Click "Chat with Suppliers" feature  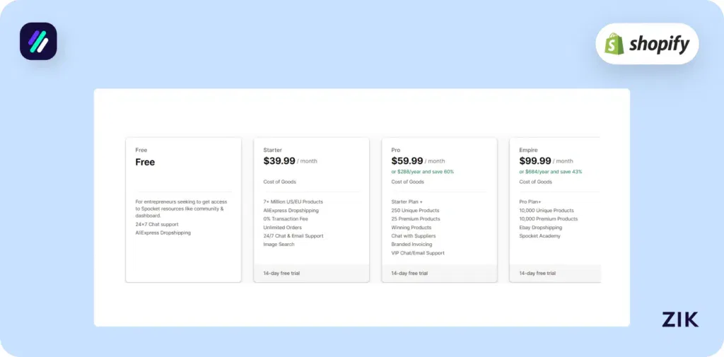[413, 236]
